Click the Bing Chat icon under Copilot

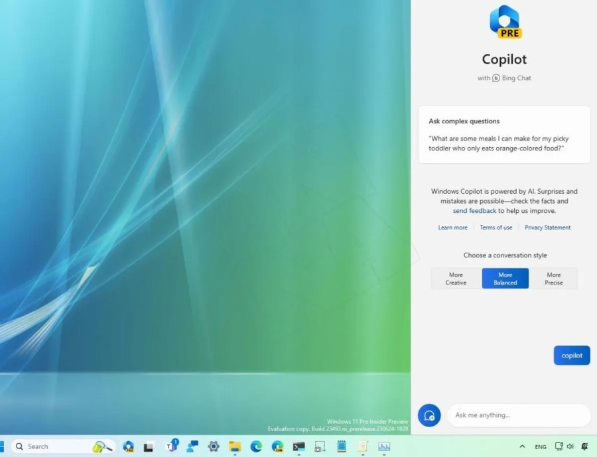pos(496,78)
